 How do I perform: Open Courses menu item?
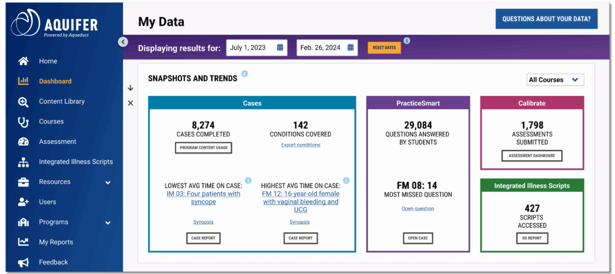click(52, 121)
